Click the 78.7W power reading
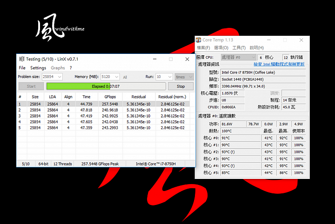Screen dimensions: 335x224 254,124
